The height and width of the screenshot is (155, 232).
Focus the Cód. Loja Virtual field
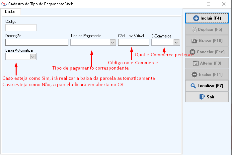[134, 42]
